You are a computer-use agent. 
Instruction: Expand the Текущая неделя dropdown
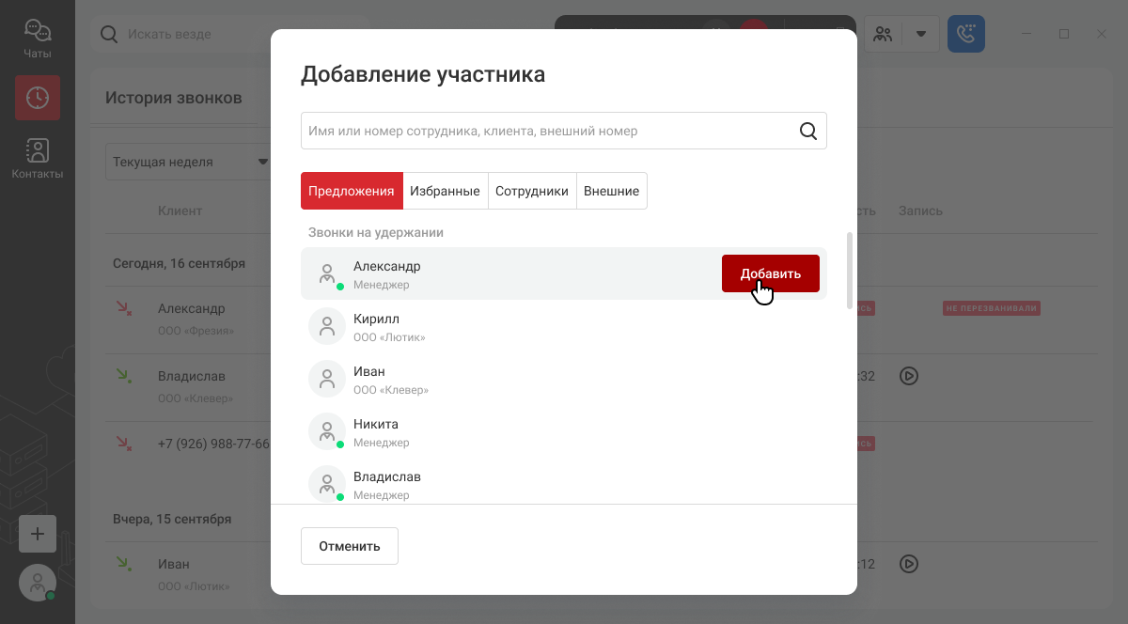tap(188, 162)
